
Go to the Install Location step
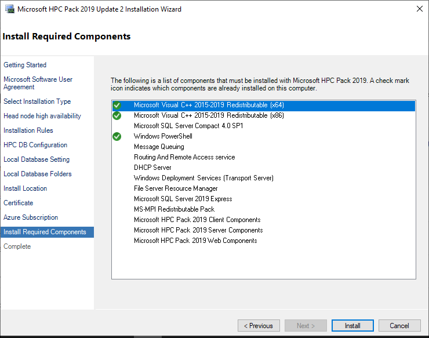point(25,188)
